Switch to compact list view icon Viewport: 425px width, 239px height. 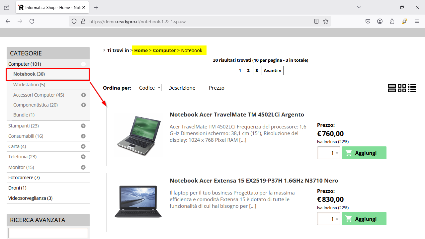click(412, 88)
